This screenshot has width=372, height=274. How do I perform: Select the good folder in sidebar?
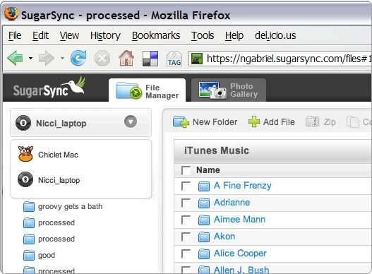point(47,256)
